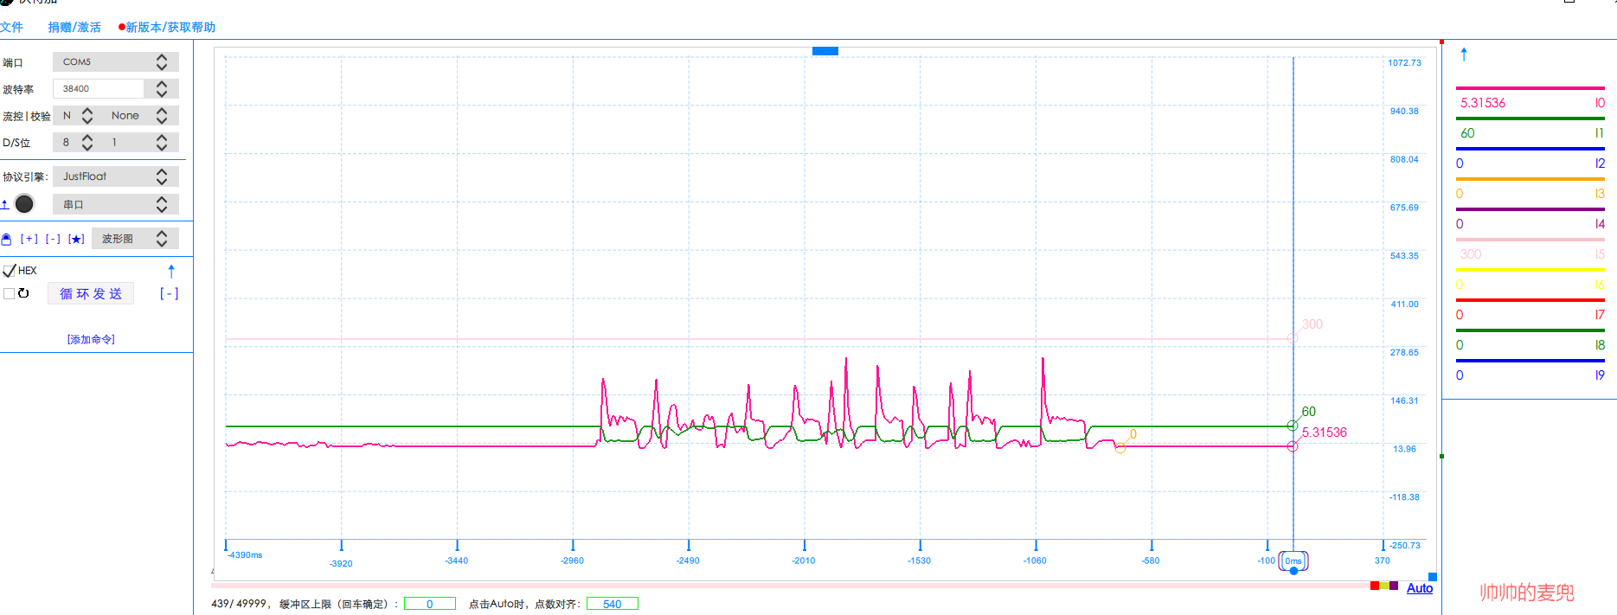Click the 5.31536 data label on the plot

[x=1325, y=432]
